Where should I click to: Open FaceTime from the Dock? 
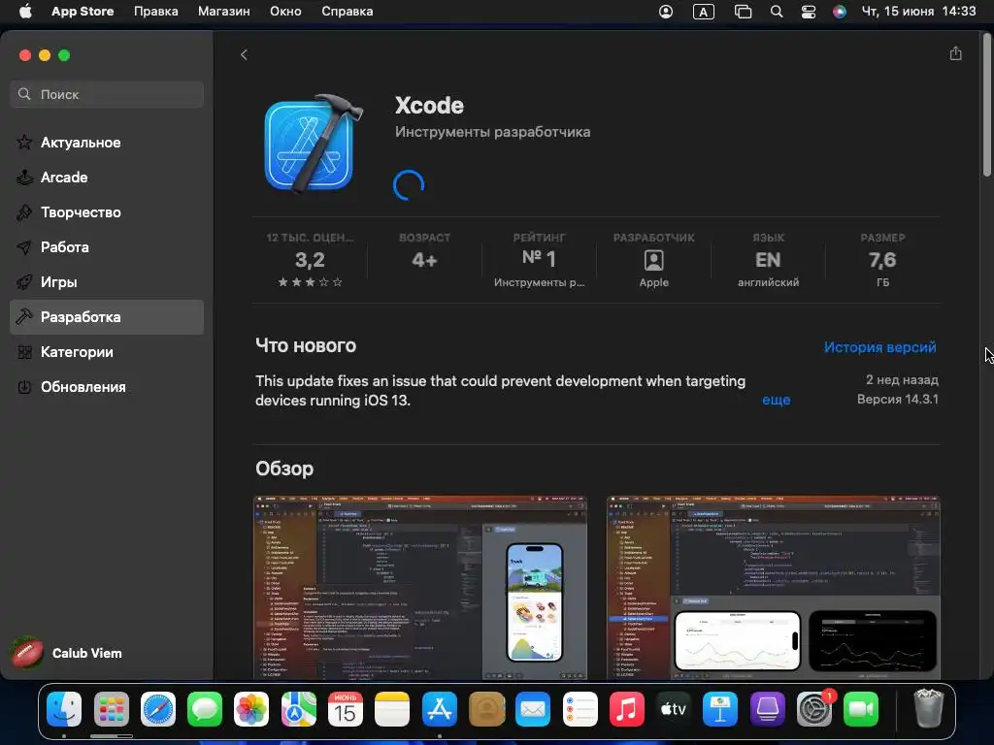tap(861, 709)
